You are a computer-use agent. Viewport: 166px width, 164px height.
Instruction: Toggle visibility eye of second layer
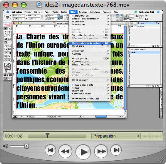(x=132, y=26)
